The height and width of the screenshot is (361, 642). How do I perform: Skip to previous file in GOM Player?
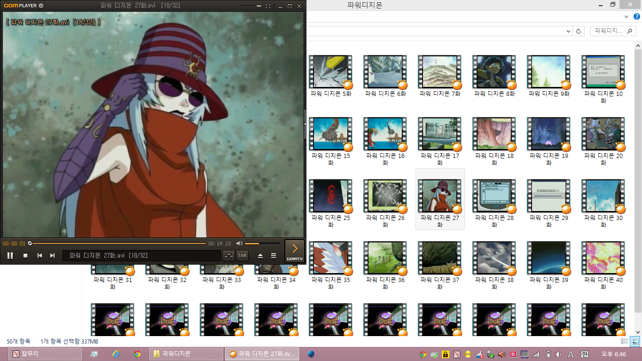(x=40, y=256)
